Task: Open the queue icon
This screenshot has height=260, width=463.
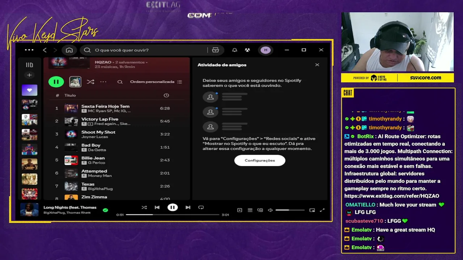Action: [x=250, y=210]
